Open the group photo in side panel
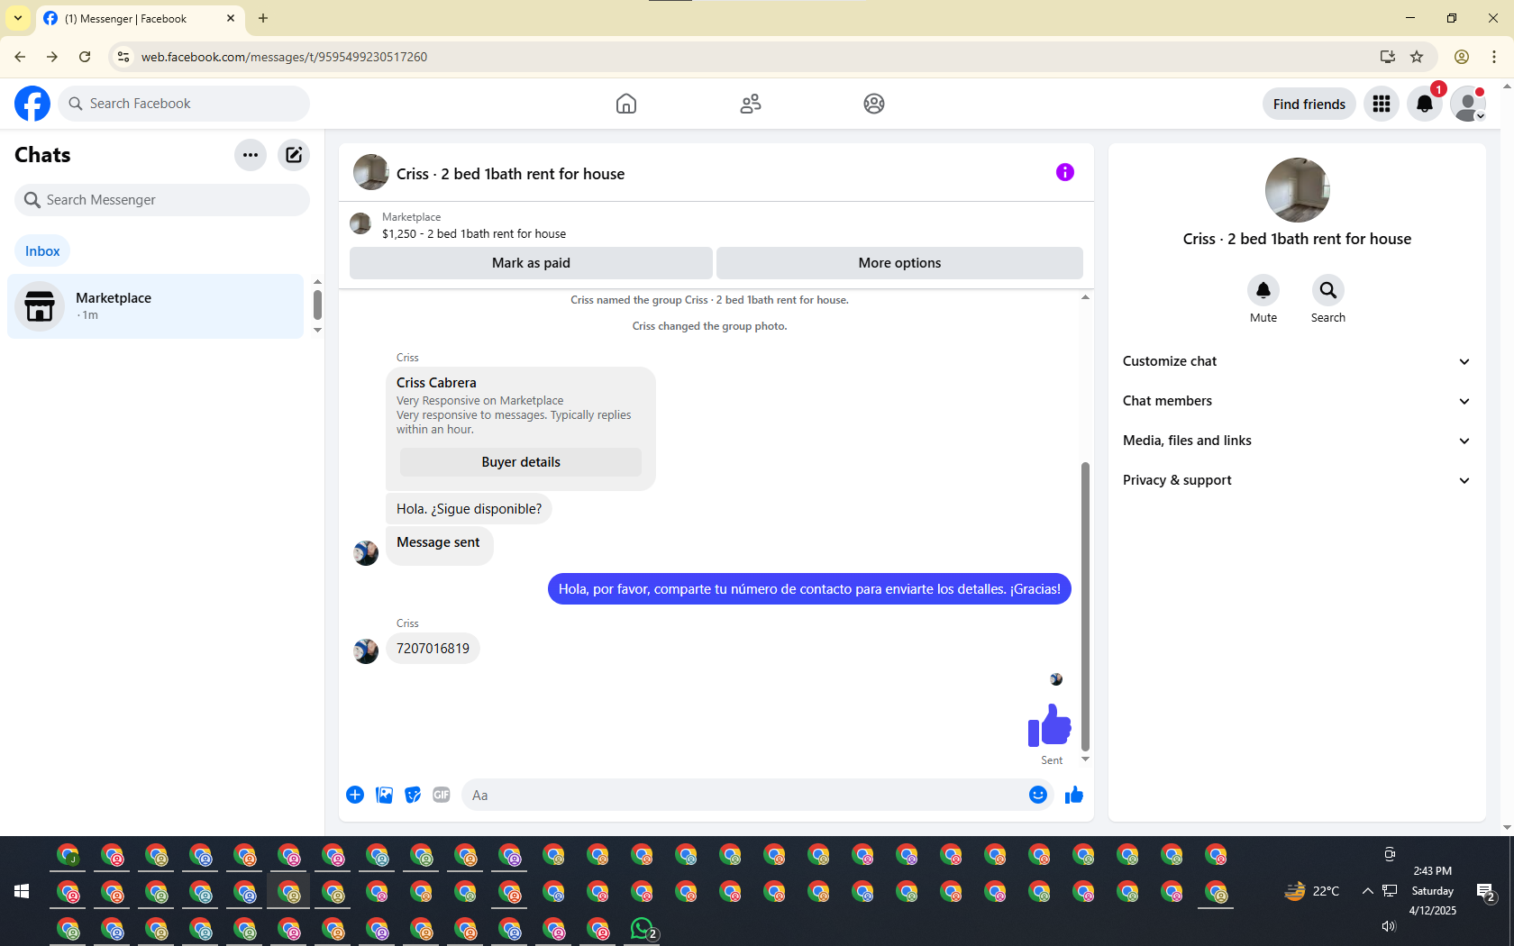1514x946 pixels. click(x=1297, y=190)
